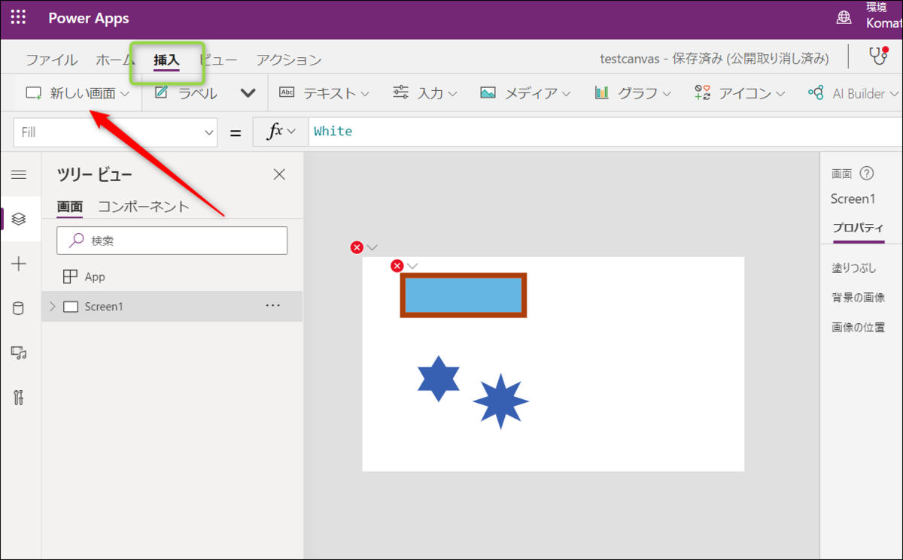The image size is (903, 560).
Task: Select the blue rectangle with brown border
Action: tap(464, 295)
